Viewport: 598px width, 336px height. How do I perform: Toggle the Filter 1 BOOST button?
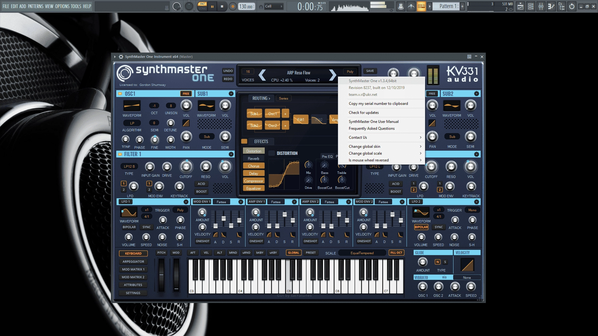point(201,192)
